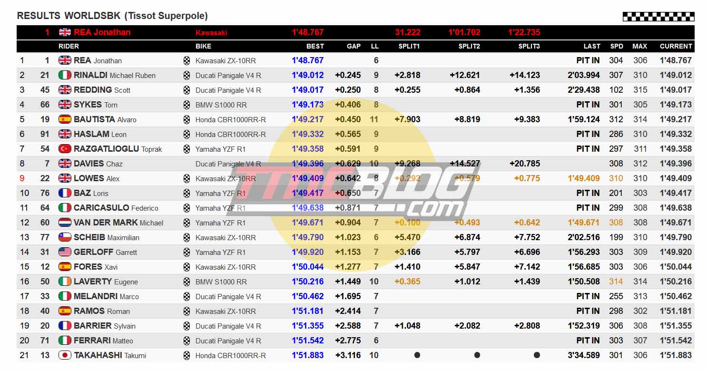Image resolution: width=707 pixels, height=370 pixels.
Task: Click "Ducati Panigale V4 R" in BARRIER's row
Action: [x=228, y=326]
